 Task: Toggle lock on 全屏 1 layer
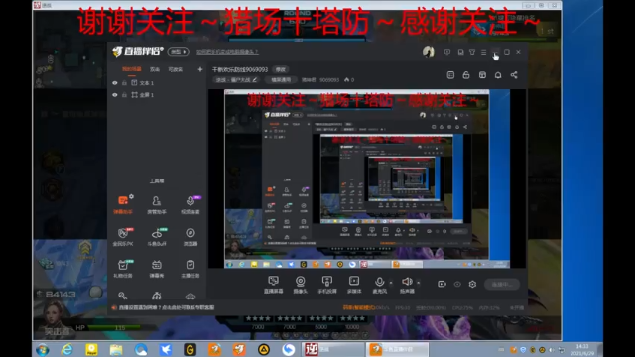point(124,95)
